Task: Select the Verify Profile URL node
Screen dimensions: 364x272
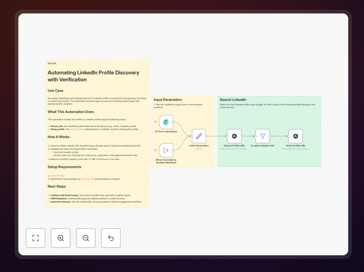Action: 296,136
